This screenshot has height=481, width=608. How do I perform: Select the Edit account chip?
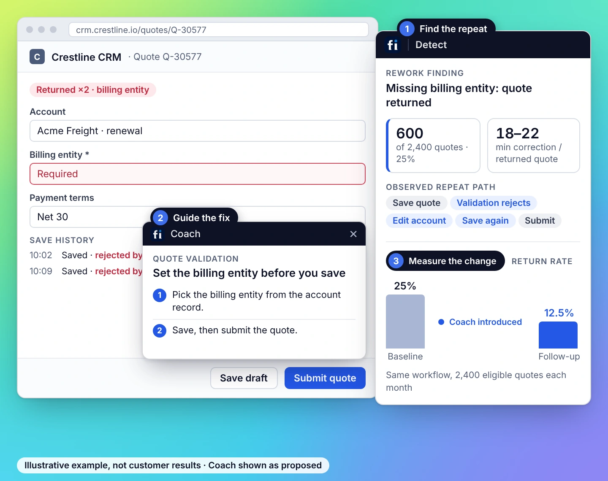(419, 221)
